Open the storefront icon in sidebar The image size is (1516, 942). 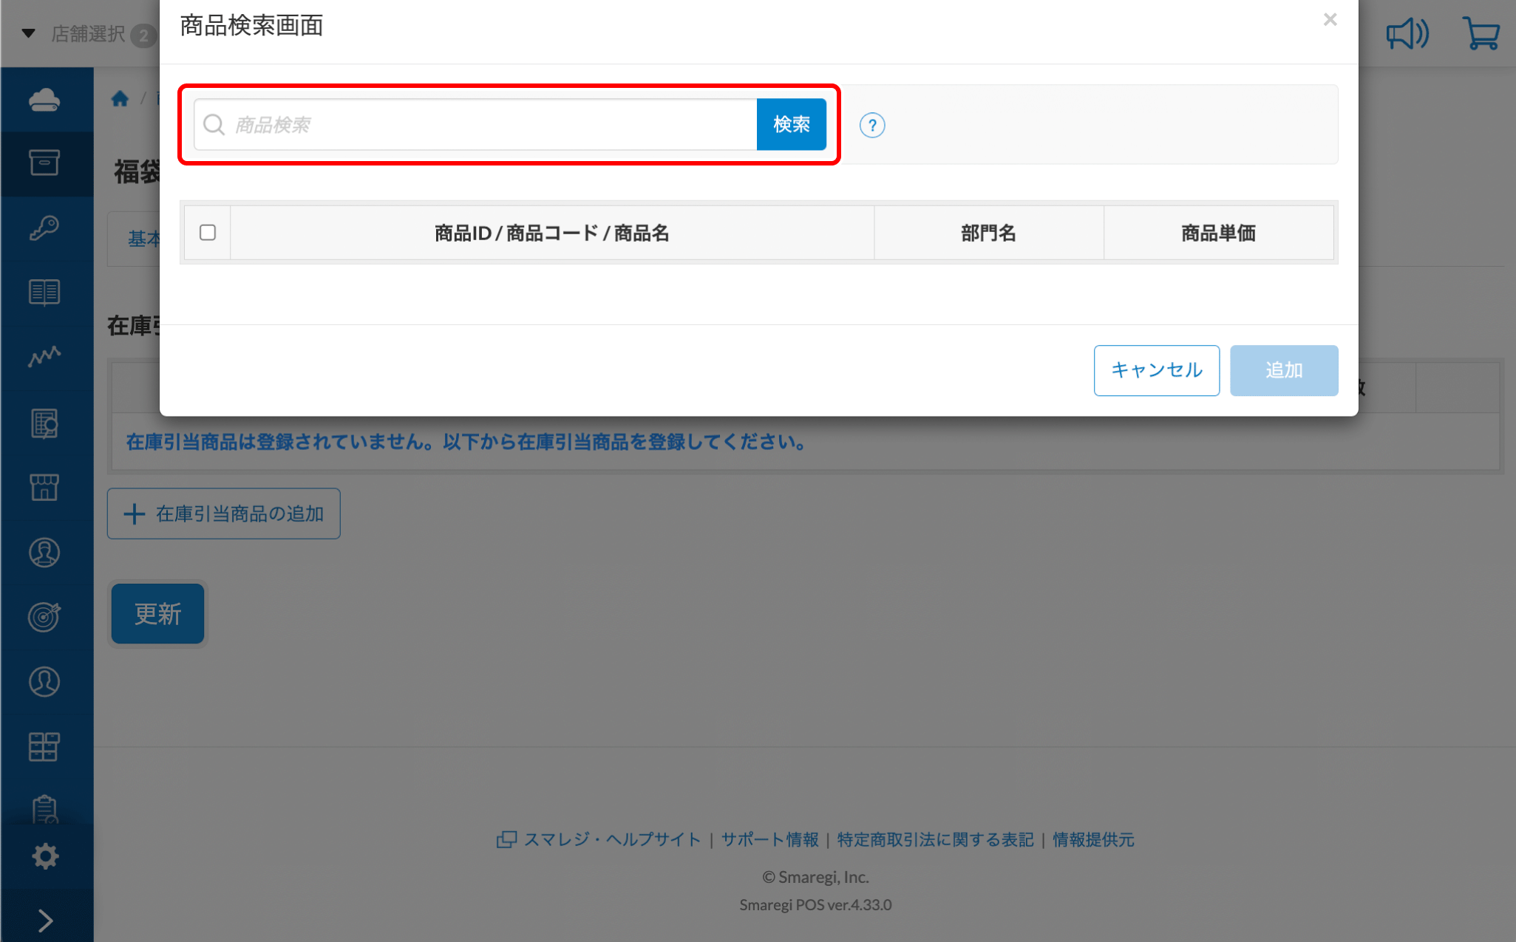point(44,488)
